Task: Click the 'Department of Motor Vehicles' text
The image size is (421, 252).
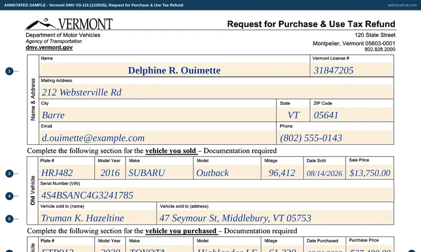Action: 63,35
